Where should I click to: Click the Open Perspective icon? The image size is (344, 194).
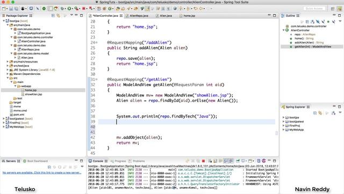(333, 9)
